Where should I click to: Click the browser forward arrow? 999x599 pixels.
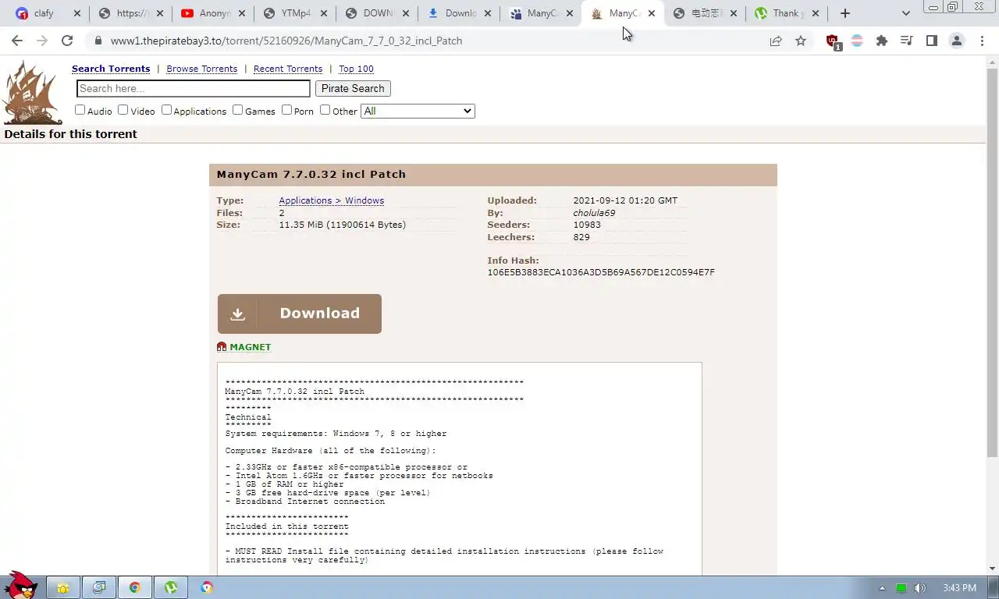[x=42, y=41]
